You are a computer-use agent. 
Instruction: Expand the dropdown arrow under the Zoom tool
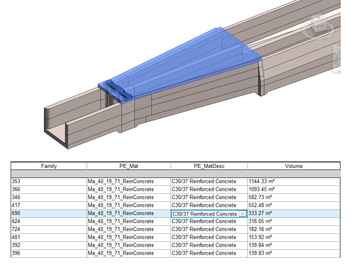click(x=337, y=67)
